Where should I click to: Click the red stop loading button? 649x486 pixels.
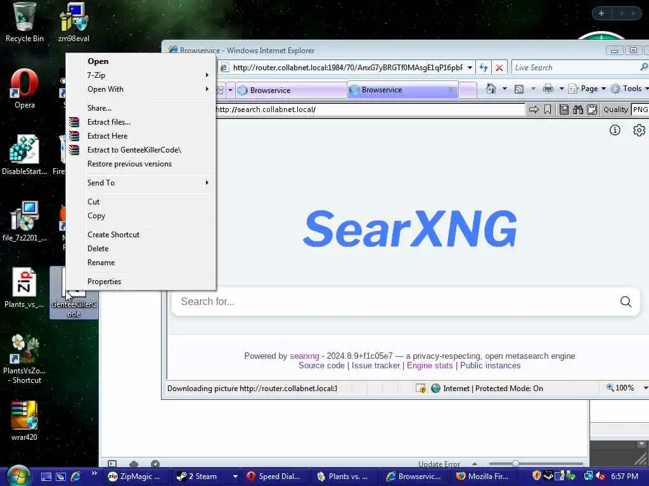pos(499,67)
